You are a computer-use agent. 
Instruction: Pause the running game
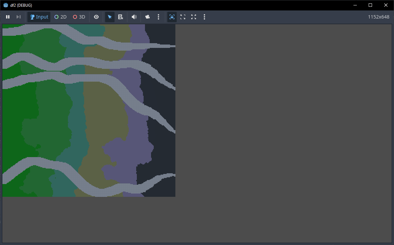[x=8, y=17]
